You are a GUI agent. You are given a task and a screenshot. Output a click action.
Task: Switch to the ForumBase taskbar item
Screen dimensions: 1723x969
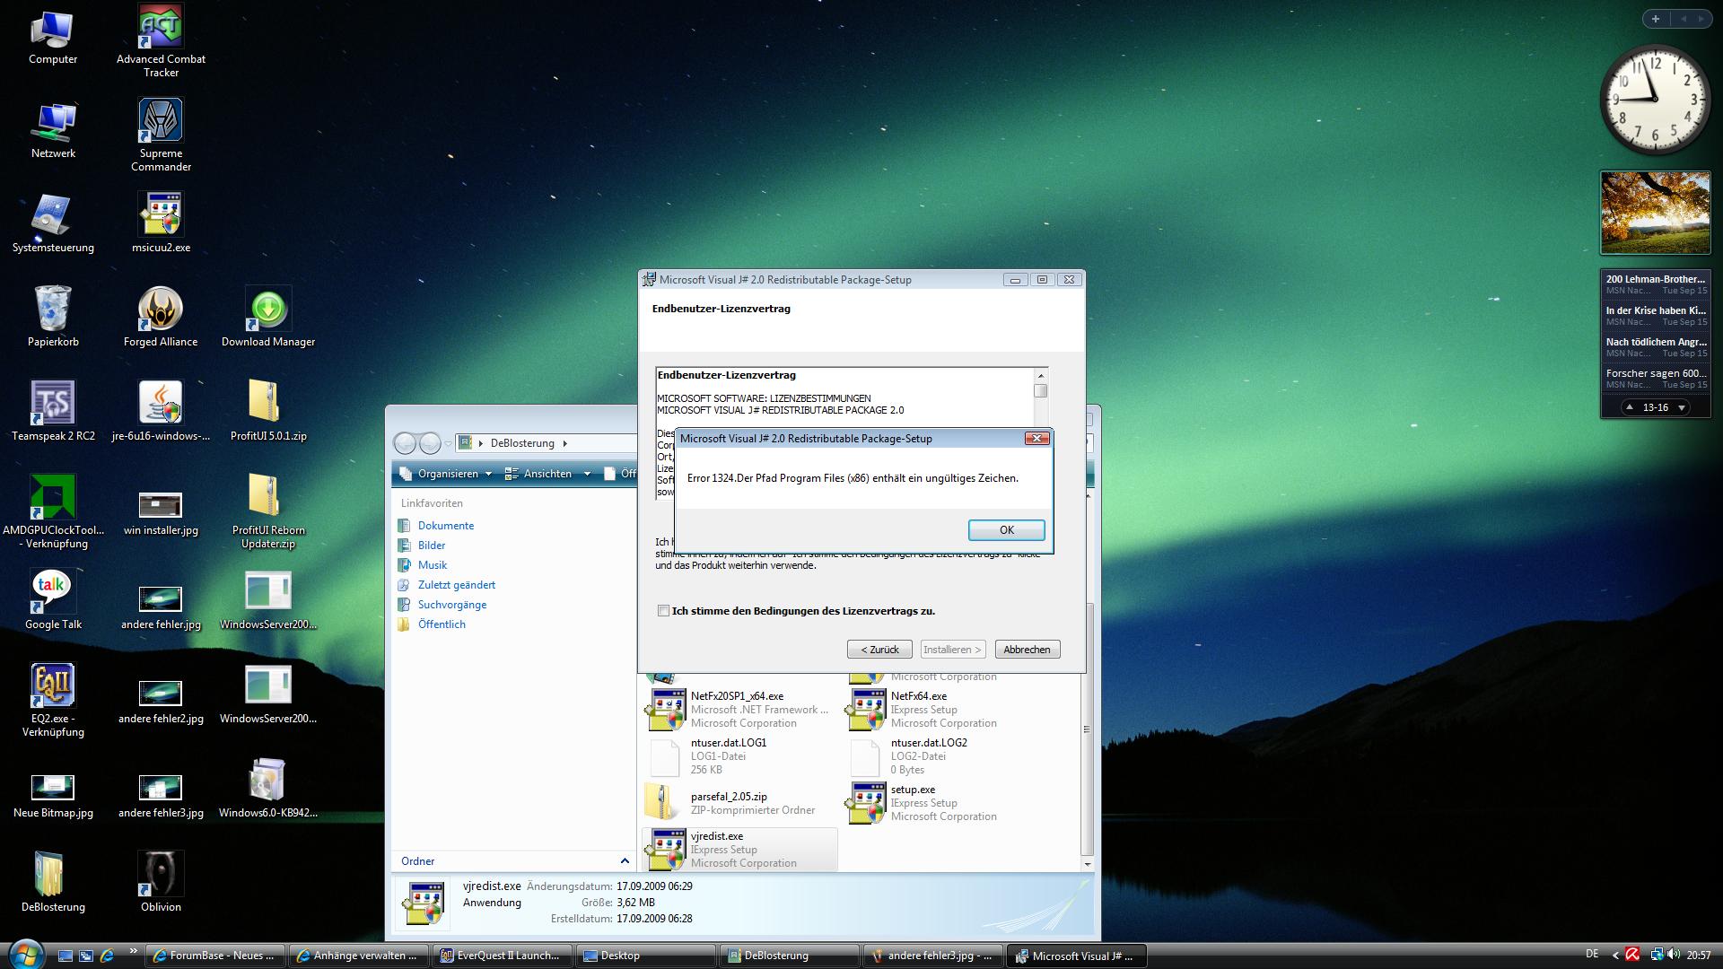point(215,956)
